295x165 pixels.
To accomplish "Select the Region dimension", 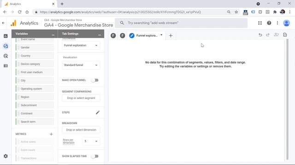I will [x=35, y=97].
